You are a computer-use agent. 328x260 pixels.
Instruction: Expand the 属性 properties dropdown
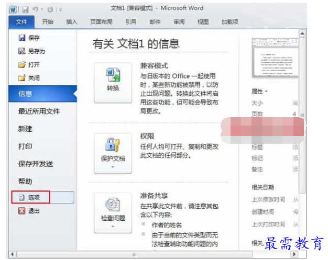[x=259, y=92]
